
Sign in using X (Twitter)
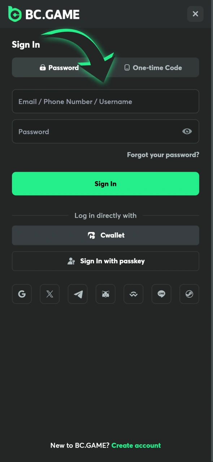pos(49,294)
